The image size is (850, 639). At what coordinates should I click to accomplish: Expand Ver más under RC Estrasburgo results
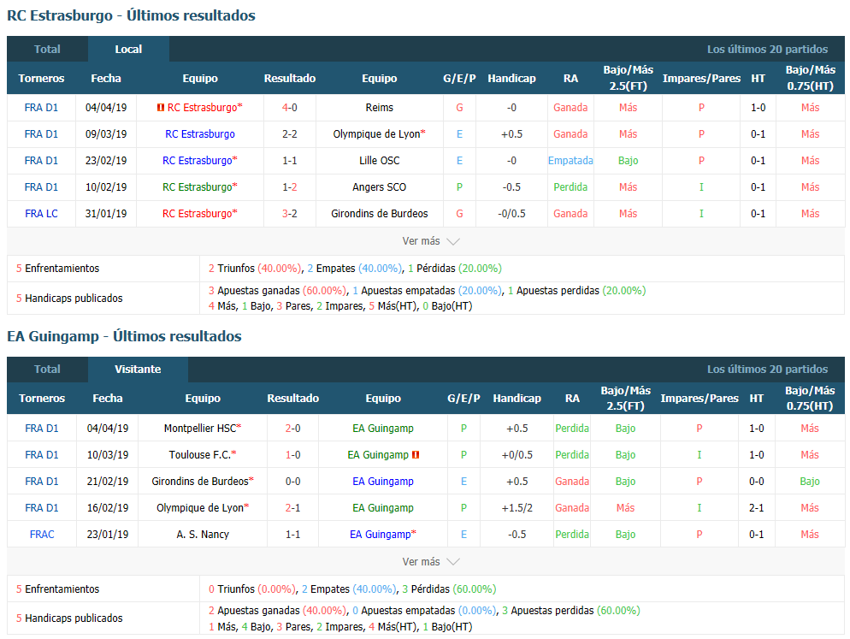(x=430, y=241)
